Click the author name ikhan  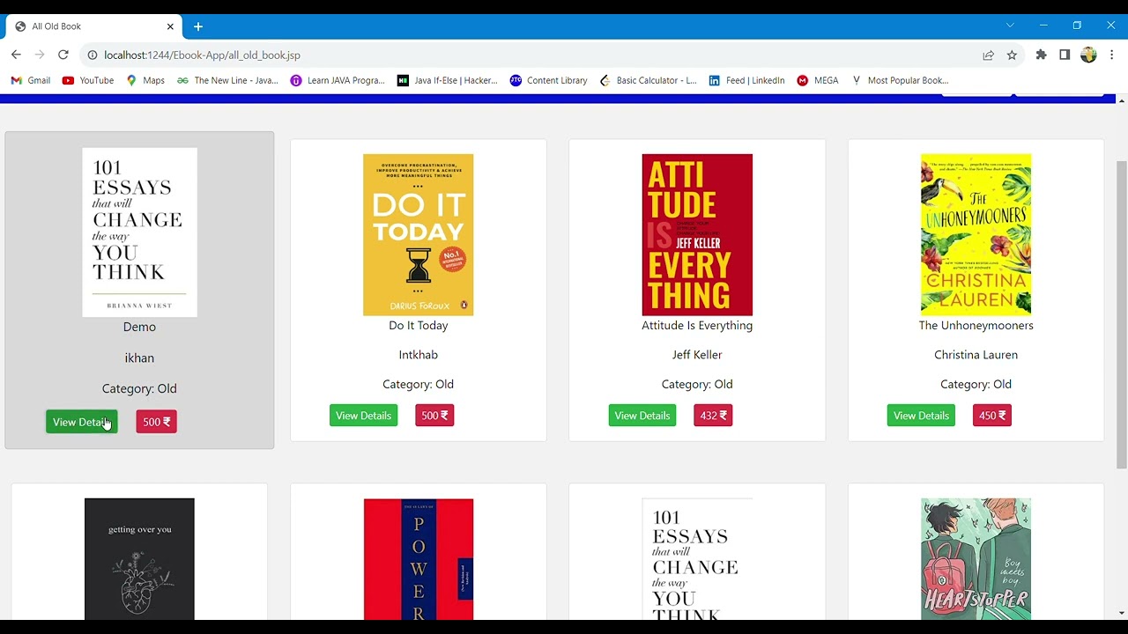click(139, 358)
